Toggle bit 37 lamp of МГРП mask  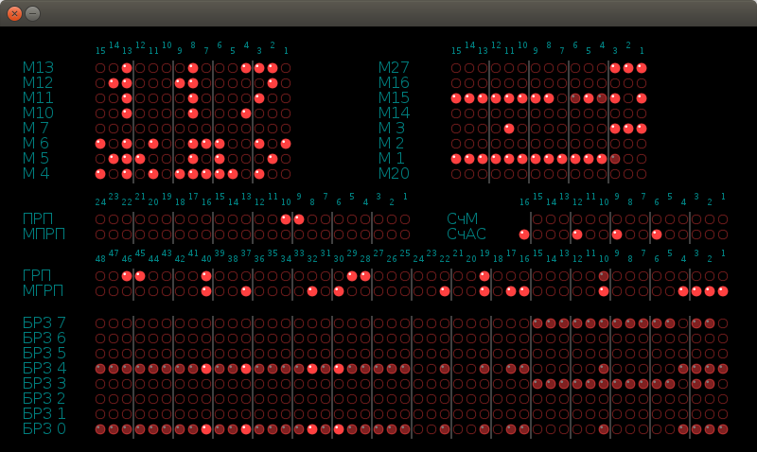tap(246, 291)
